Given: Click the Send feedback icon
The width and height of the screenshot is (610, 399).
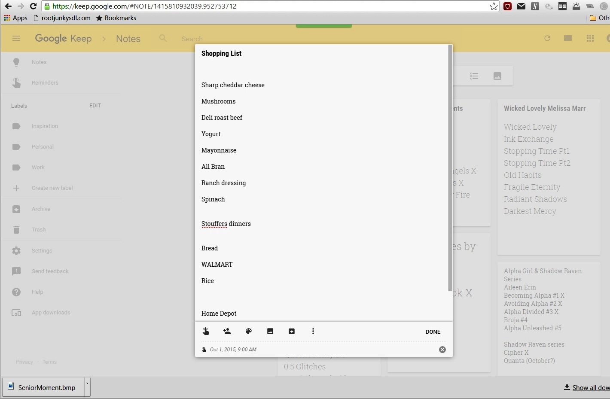Looking at the screenshot, I should tap(16, 271).
